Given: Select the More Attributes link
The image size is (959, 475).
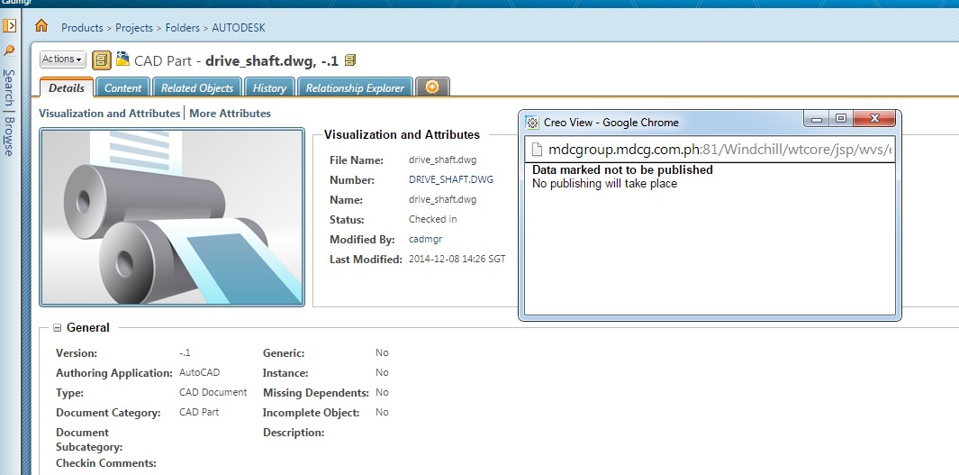Looking at the screenshot, I should coord(230,114).
